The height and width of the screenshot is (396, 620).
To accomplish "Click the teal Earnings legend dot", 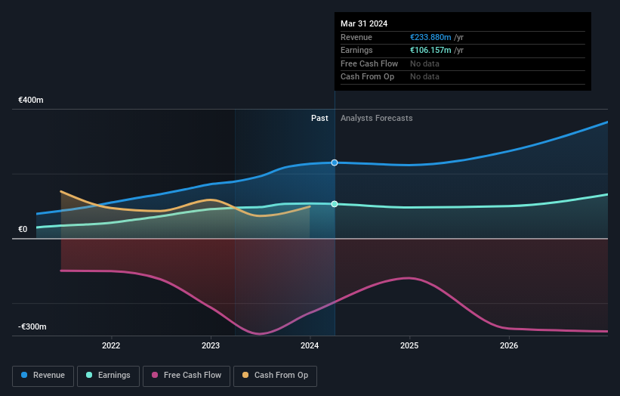I will tap(89, 375).
